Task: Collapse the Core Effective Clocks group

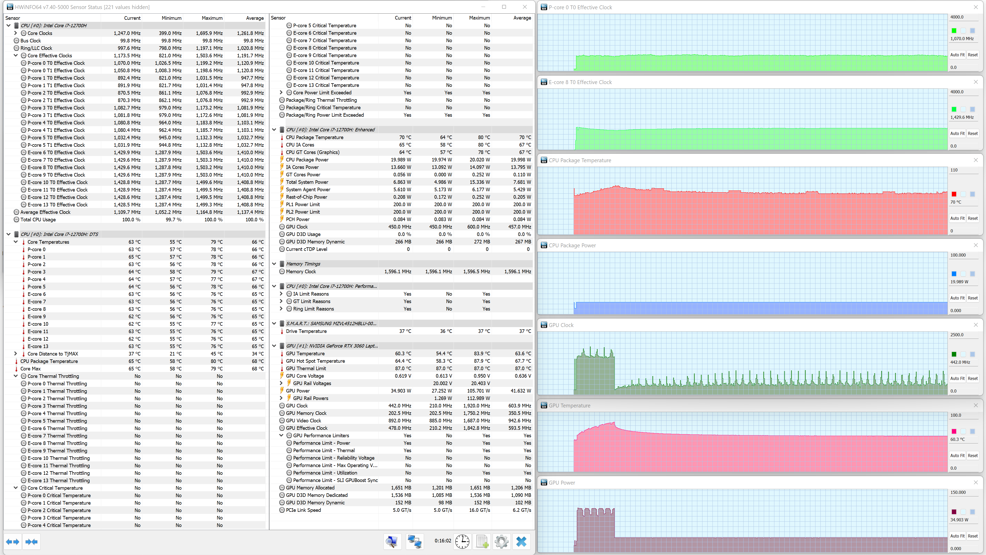Action: [x=16, y=56]
